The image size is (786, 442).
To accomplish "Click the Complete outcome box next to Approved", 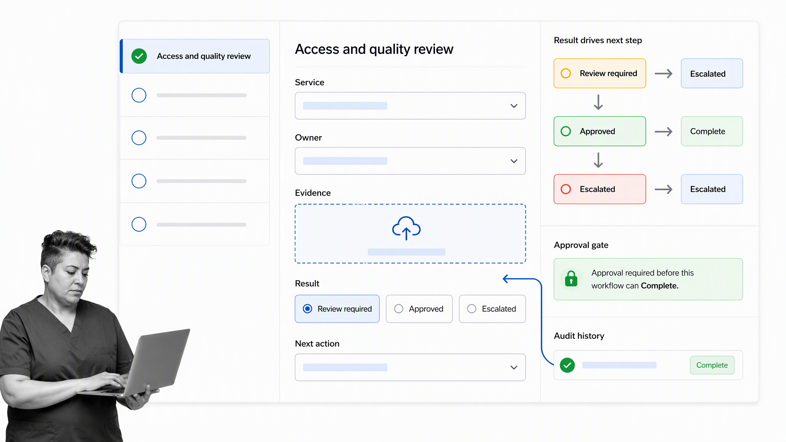I will point(712,131).
